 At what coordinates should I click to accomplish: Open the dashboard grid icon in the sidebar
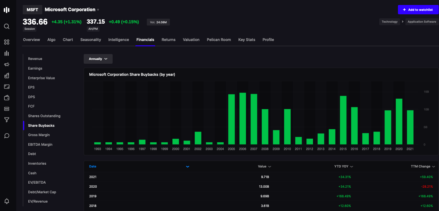(7, 42)
